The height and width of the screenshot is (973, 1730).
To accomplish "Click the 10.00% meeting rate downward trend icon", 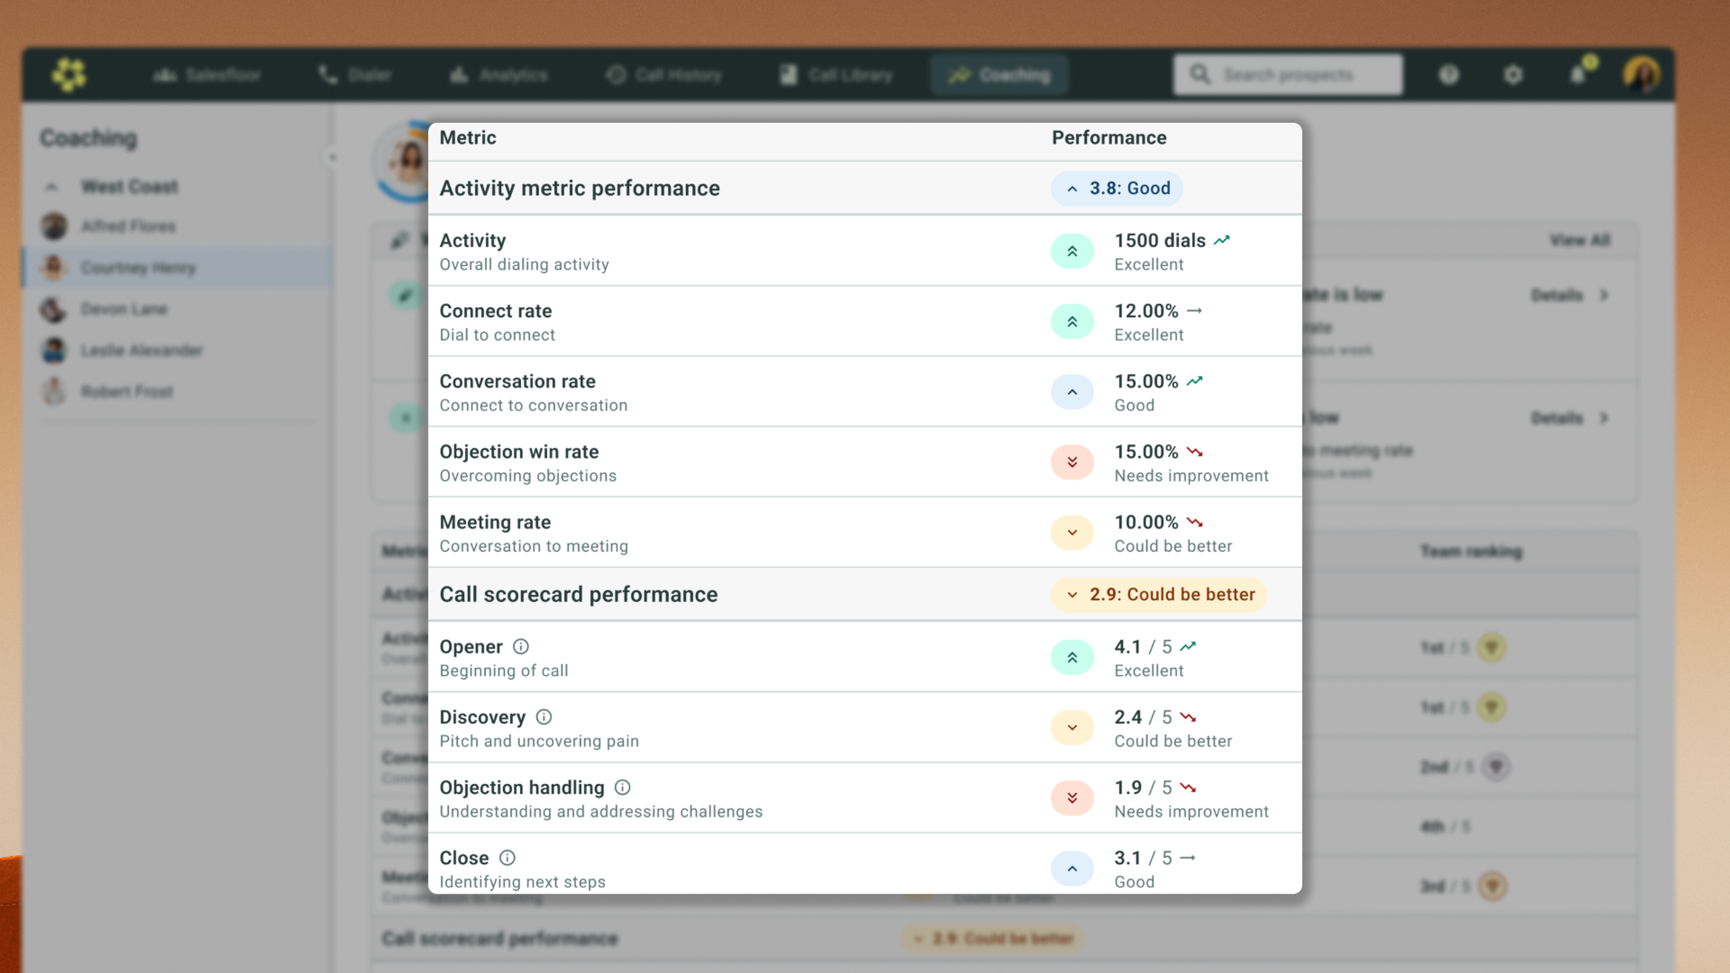I will (1194, 522).
